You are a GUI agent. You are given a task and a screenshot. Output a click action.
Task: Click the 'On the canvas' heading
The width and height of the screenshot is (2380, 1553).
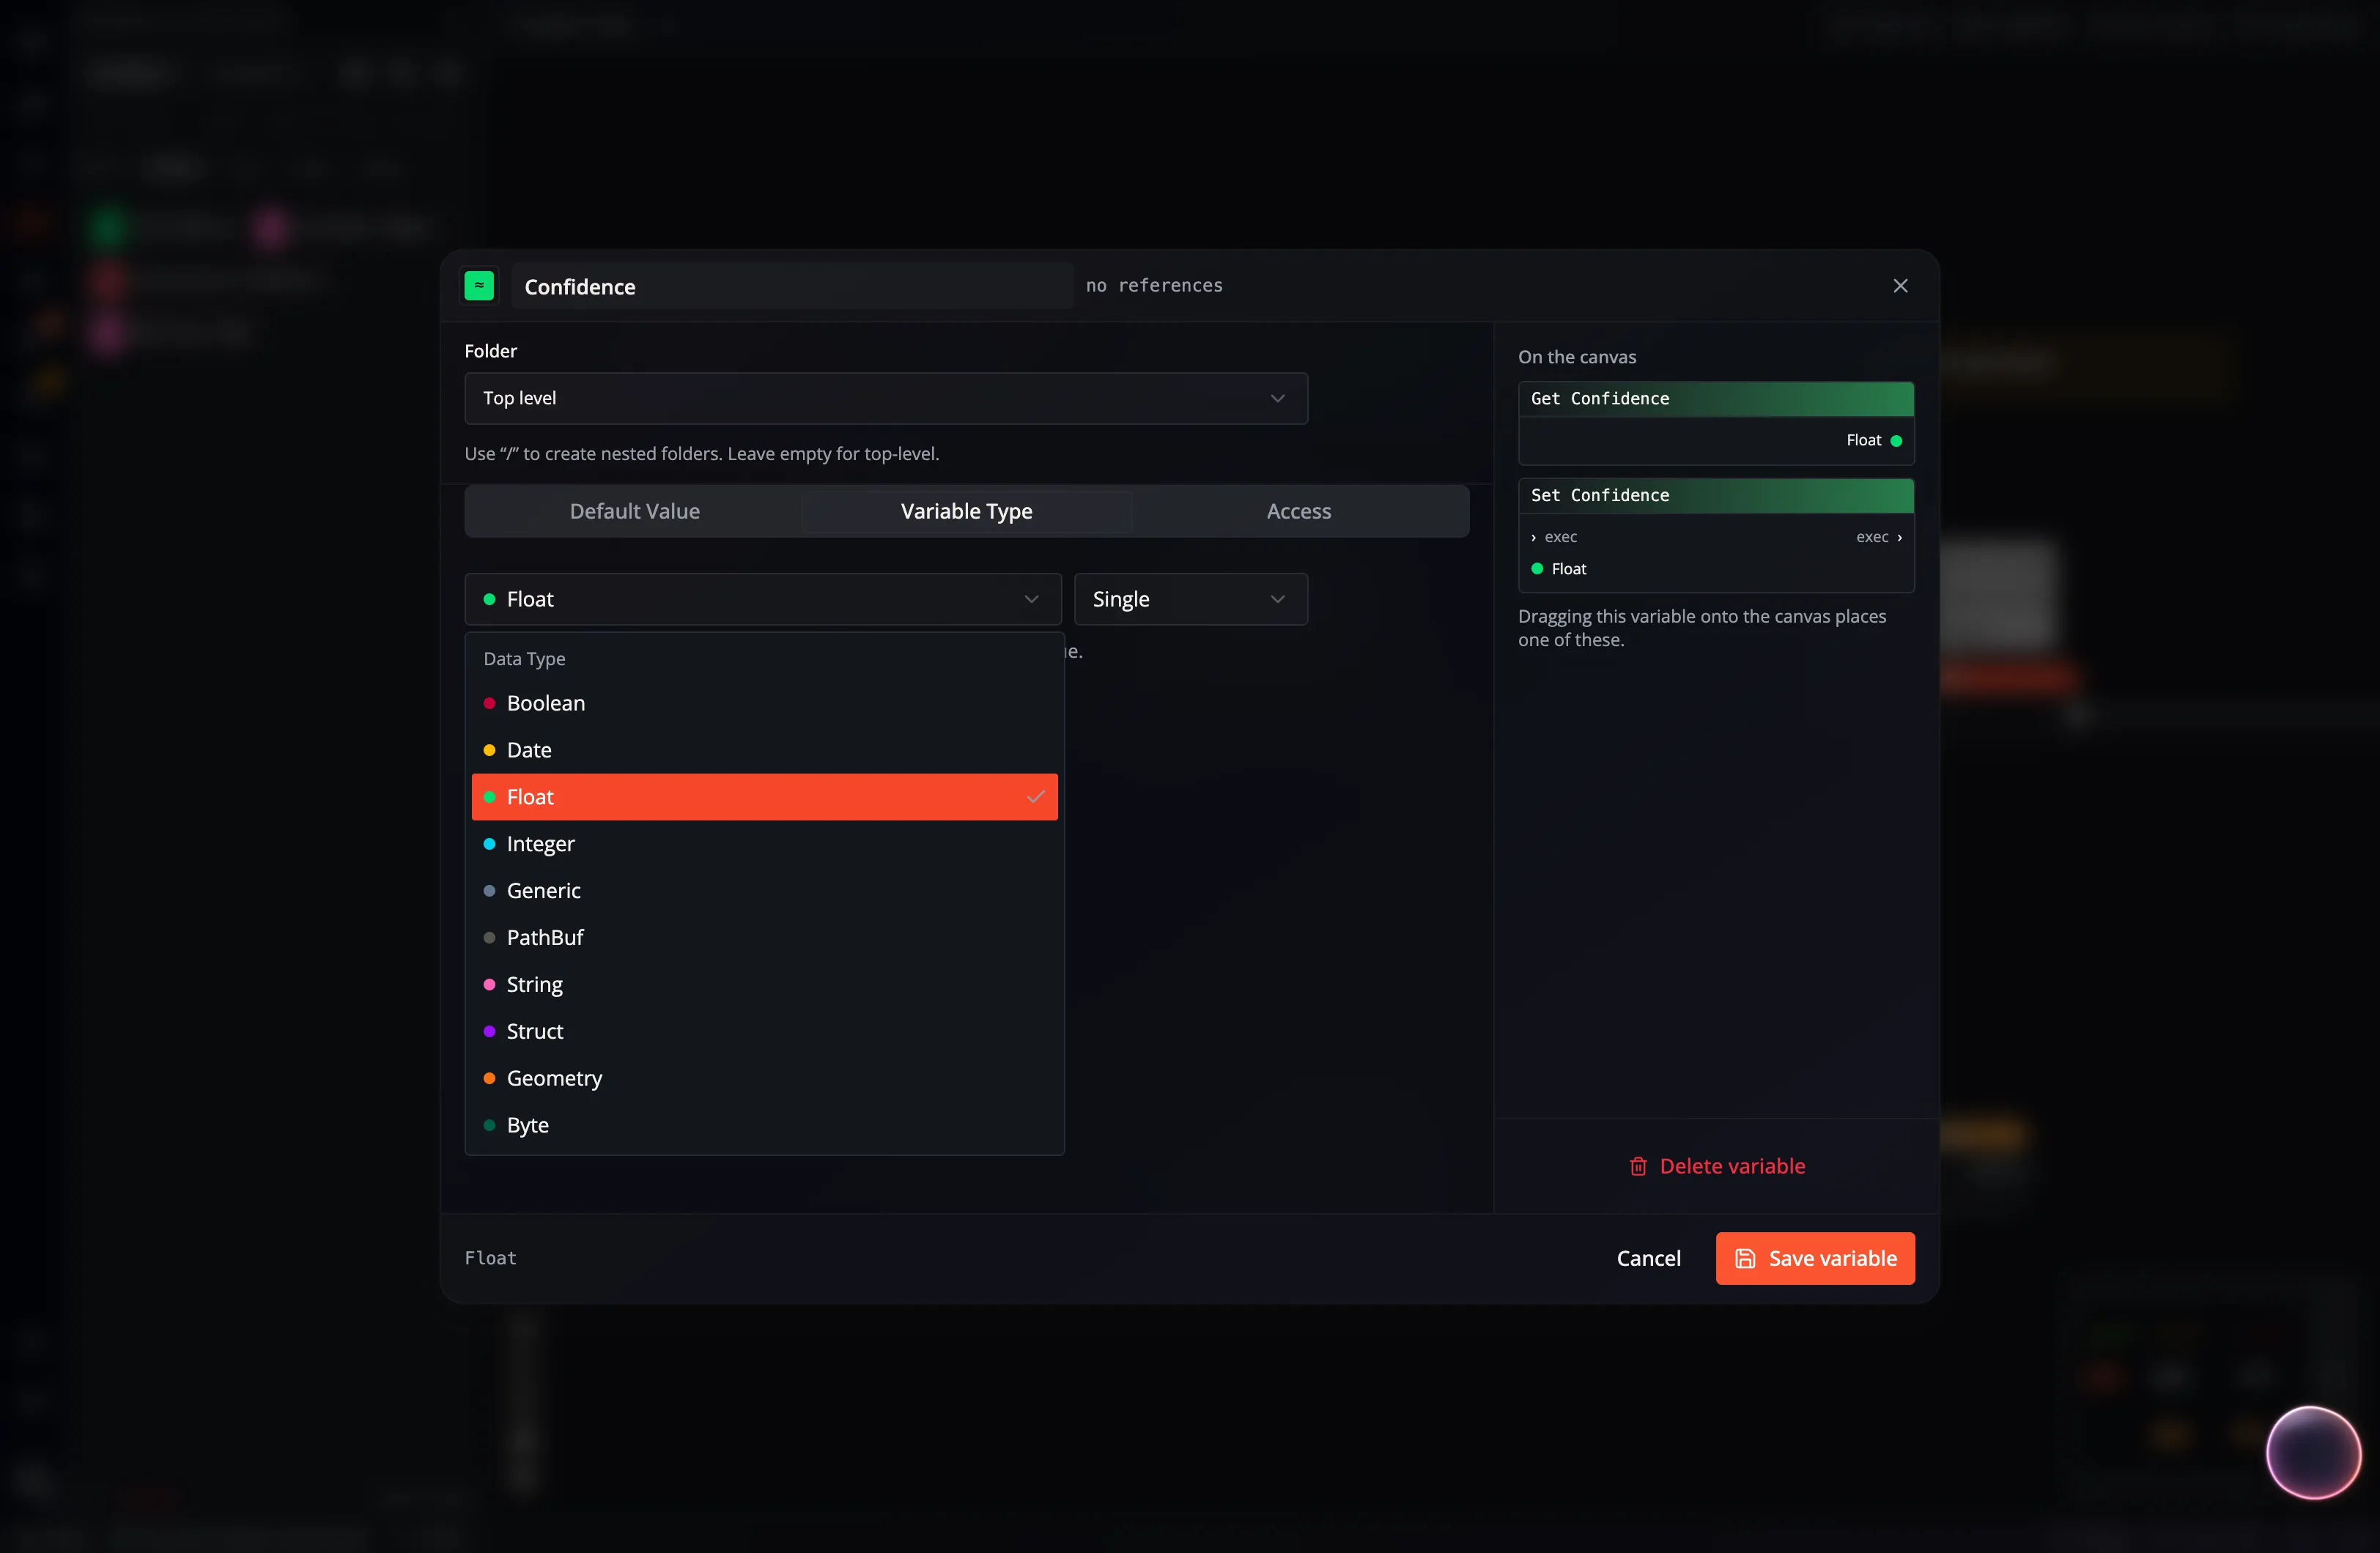(x=1577, y=357)
